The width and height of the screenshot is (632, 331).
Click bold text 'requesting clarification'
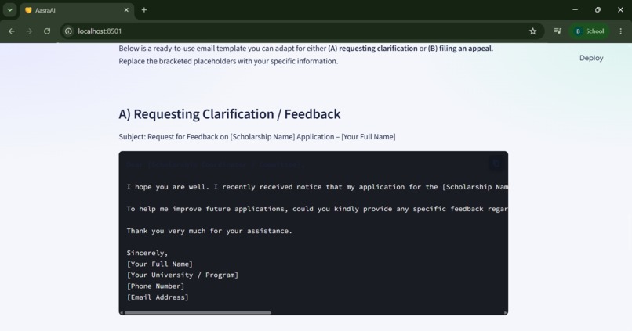click(378, 49)
